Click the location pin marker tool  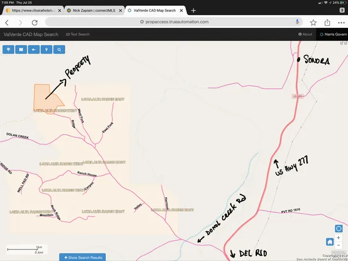(x=46, y=50)
